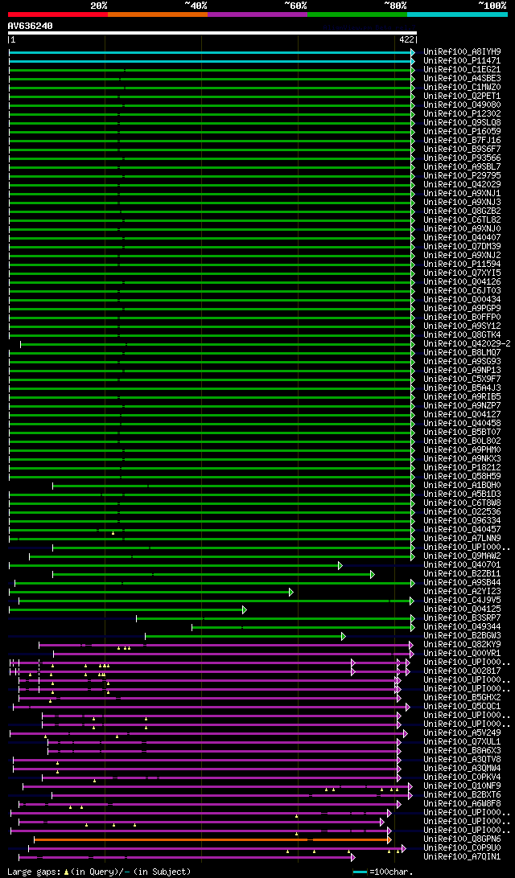Screen dimensions: 515x878
Task: Click the UniRef100_B0FFP0 label
Action: (463, 317)
